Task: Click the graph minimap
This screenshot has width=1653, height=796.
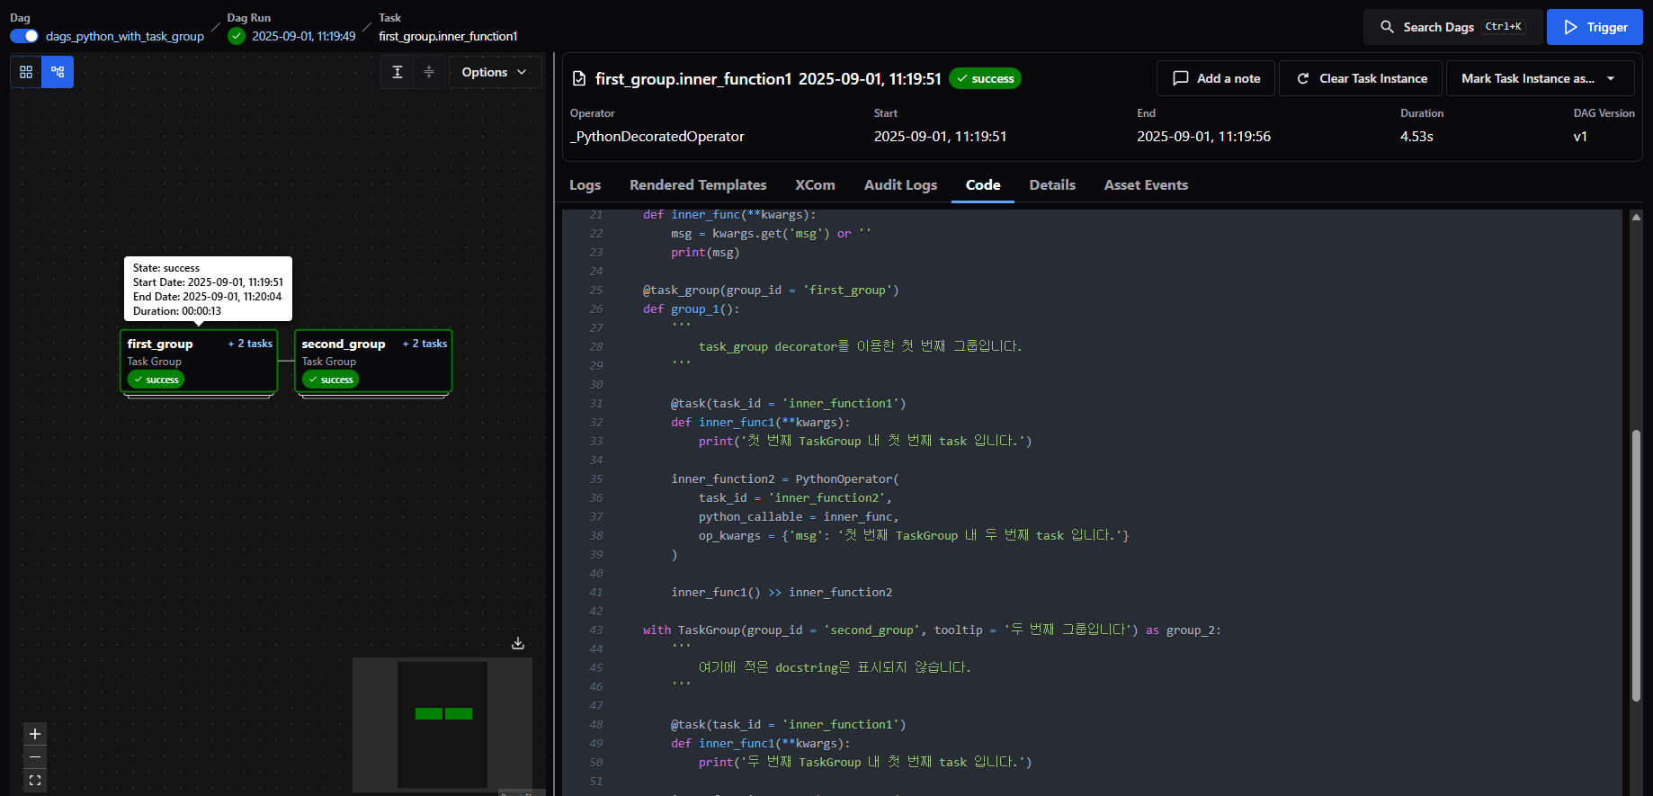Action: [442, 724]
